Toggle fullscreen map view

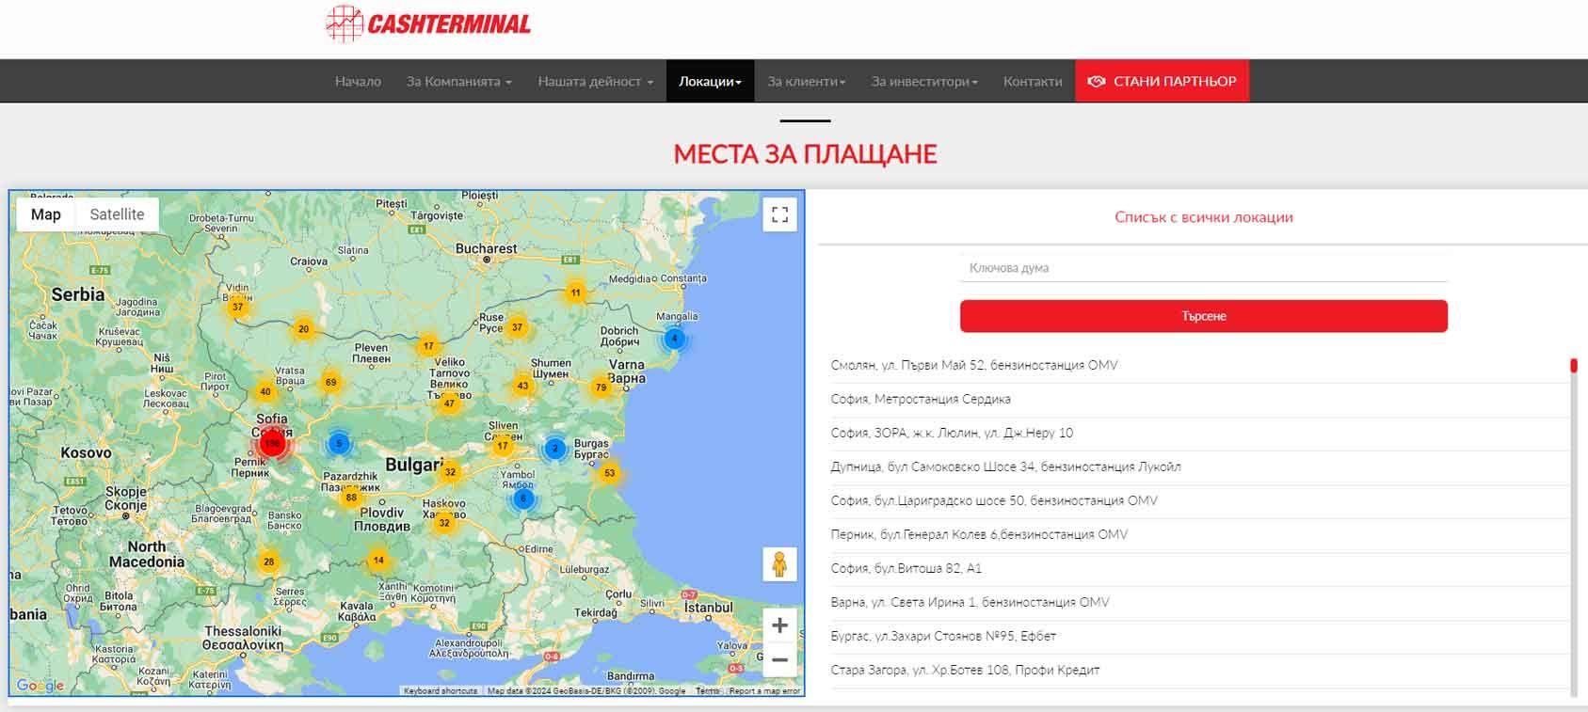[779, 214]
